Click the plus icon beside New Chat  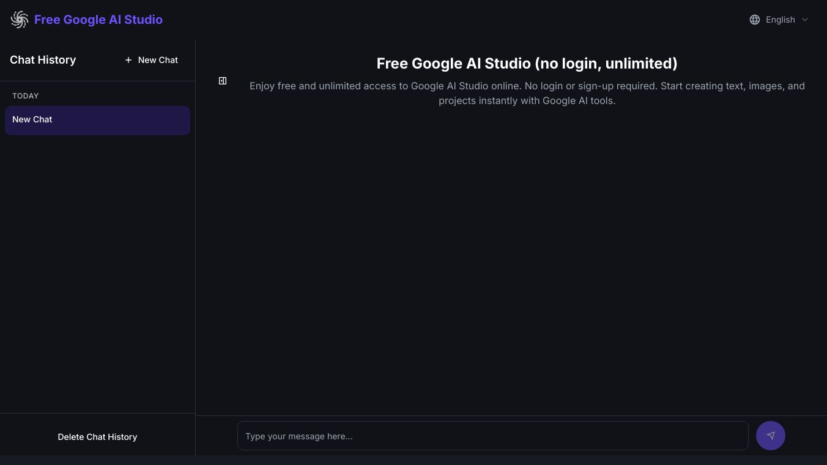coord(128,60)
